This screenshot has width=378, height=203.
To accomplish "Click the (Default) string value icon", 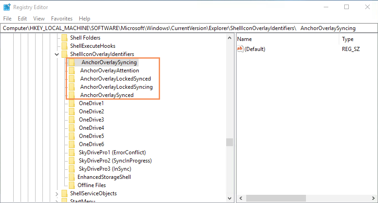I will click(240, 49).
